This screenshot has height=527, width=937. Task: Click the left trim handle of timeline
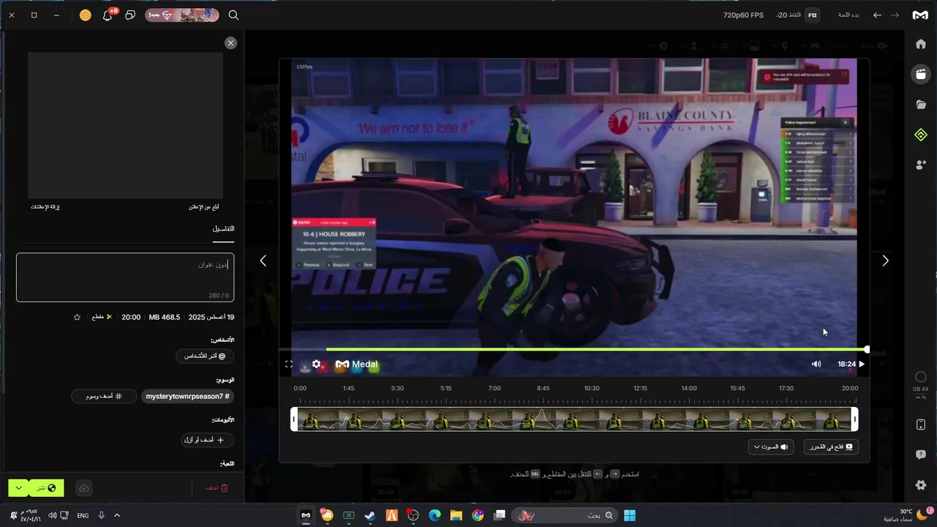[294, 419]
